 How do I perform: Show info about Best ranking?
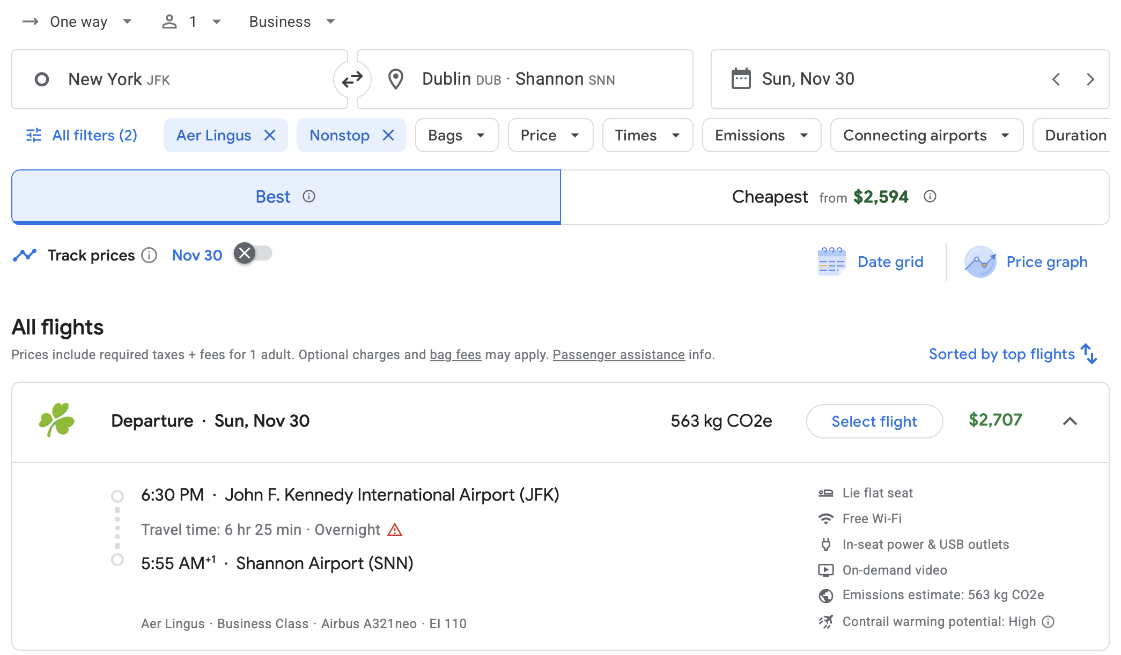(309, 196)
